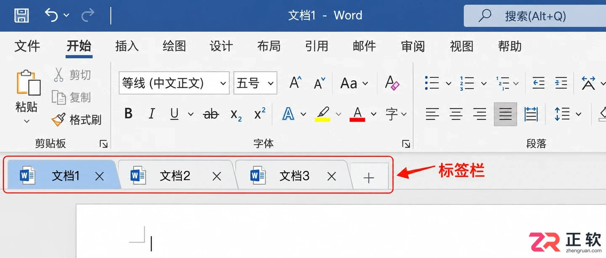Open the 邮件 ribbon tab

click(364, 46)
